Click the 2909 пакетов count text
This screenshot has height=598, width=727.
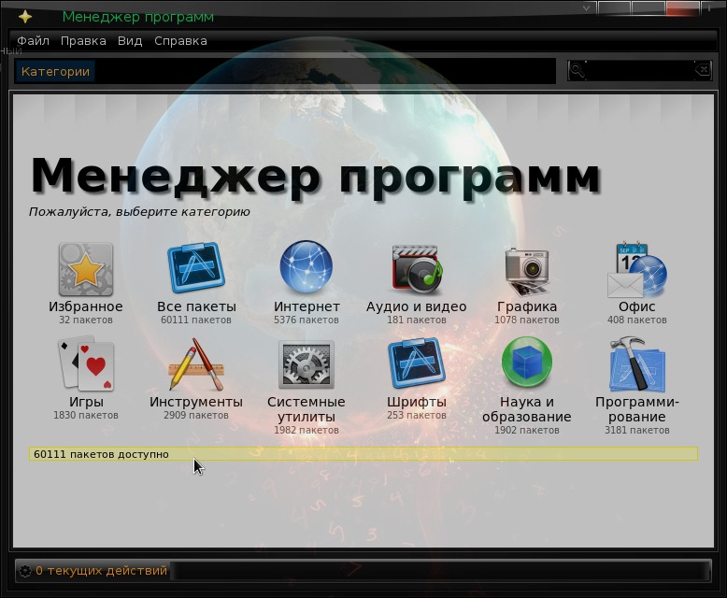pos(196,416)
